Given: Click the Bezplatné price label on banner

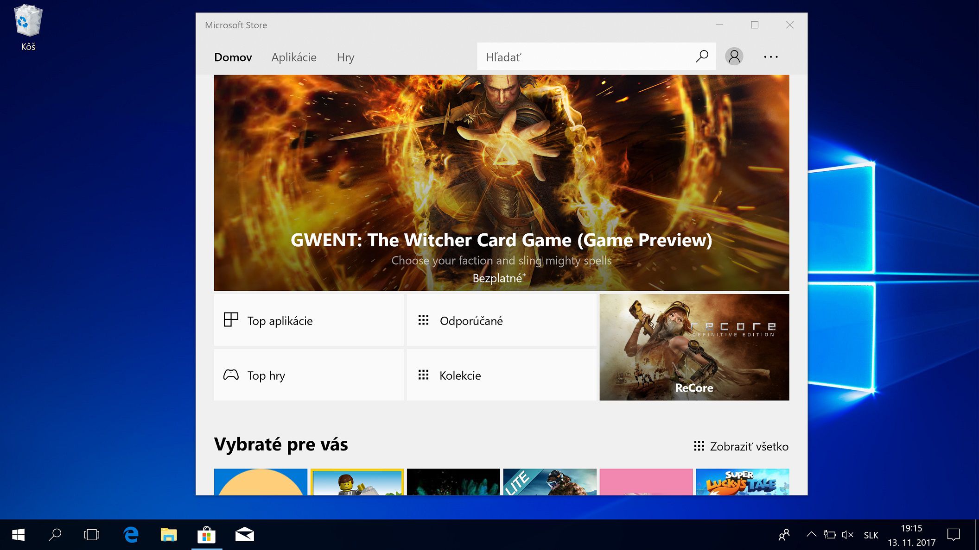Looking at the screenshot, I should (499, 278).
